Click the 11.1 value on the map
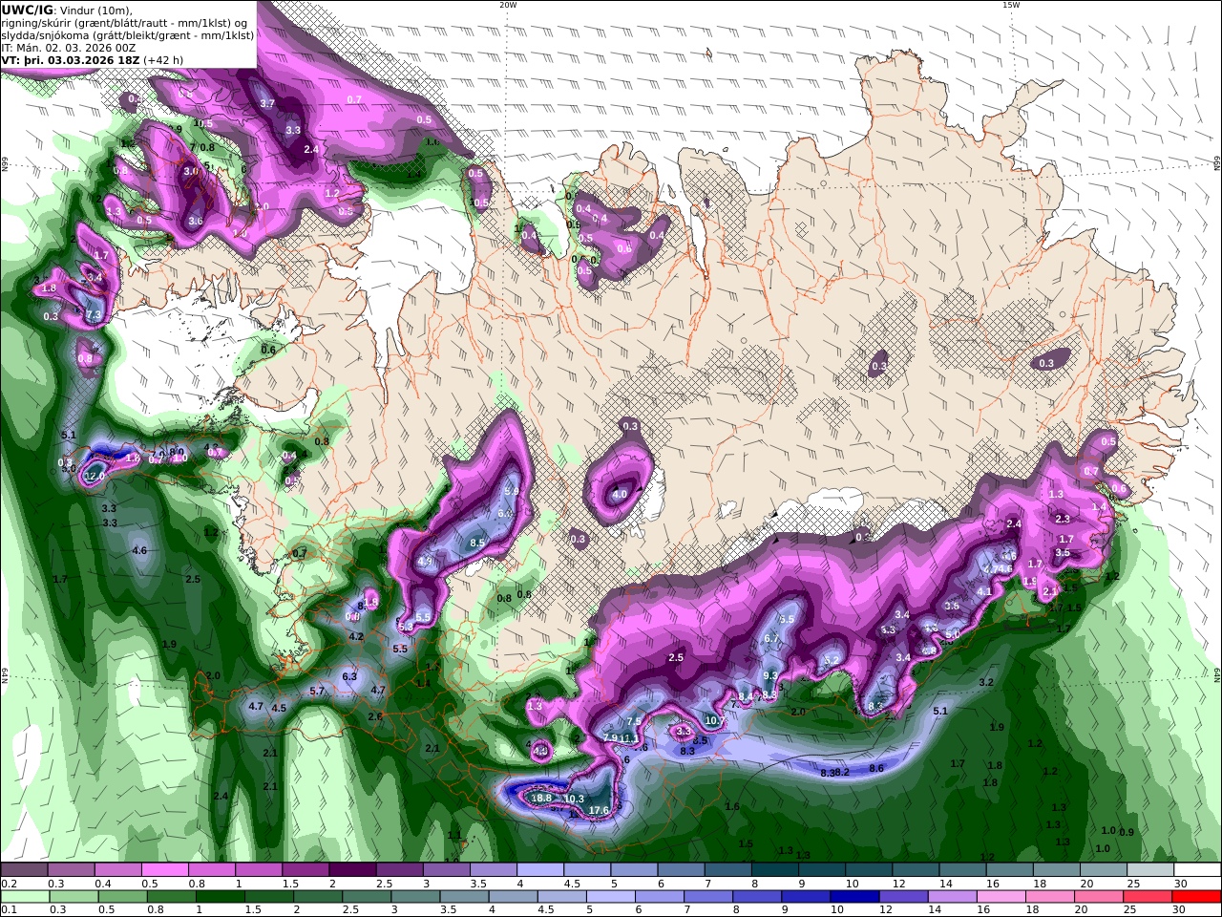1222x917 pixels. tap(629, 739)
